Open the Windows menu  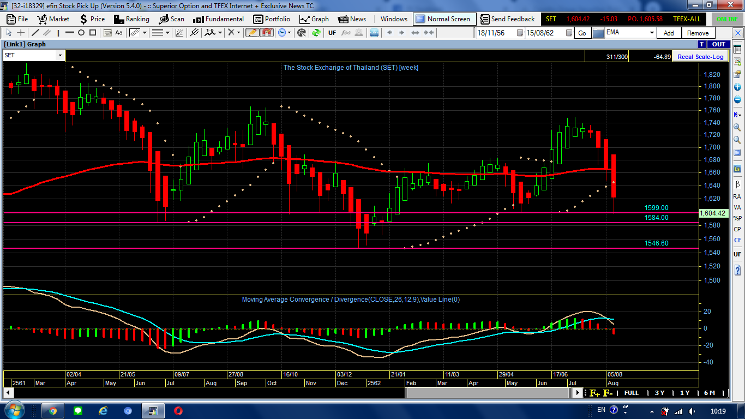(x=394, y=19)
